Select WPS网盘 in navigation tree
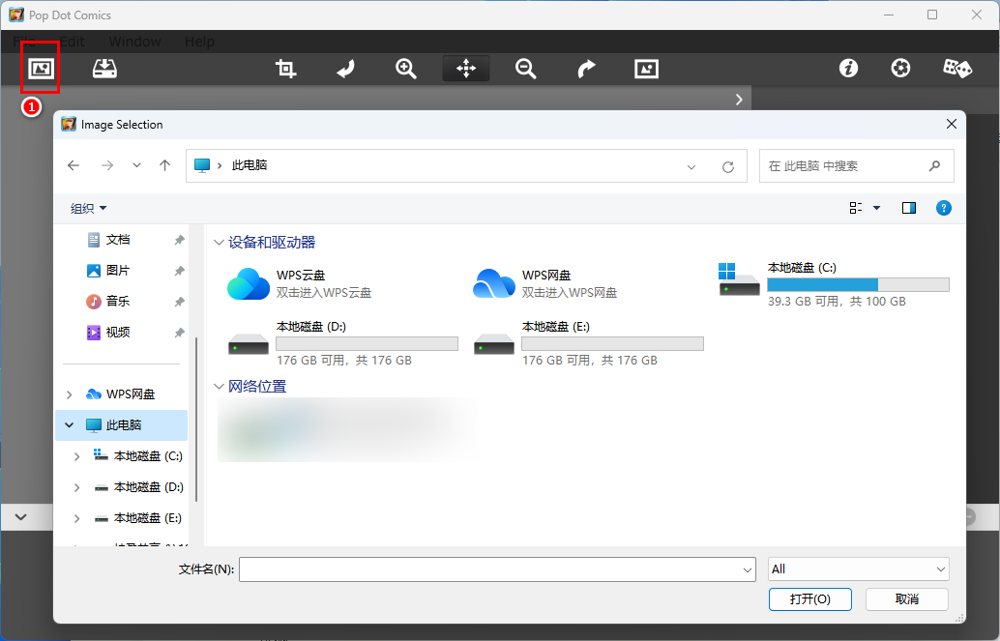 click(x=131, y=394)
